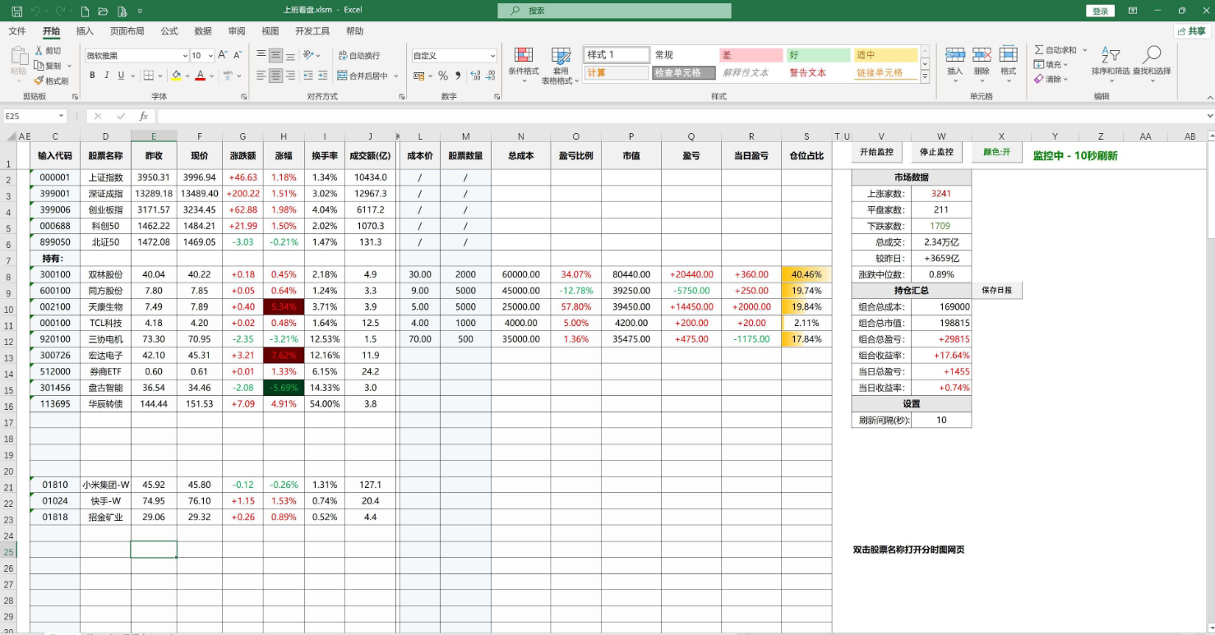The image size is (1215, 635).
Task: Click the Find and Select (查找和选择) magnifier
Action: pos(1151,56)
